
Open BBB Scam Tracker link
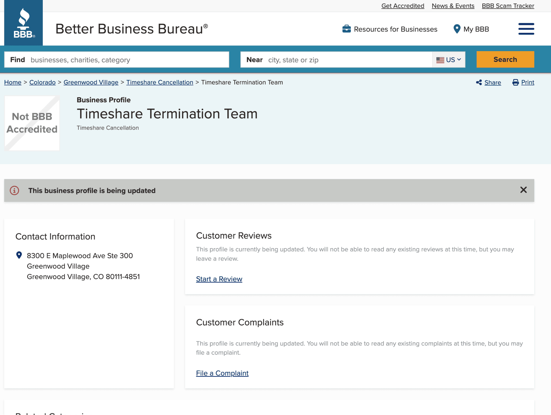[x=508, y=6]
